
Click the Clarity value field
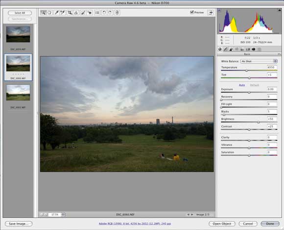click(272, 137)
